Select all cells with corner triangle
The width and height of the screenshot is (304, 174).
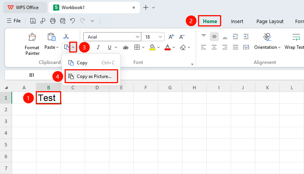click(6, 88)
